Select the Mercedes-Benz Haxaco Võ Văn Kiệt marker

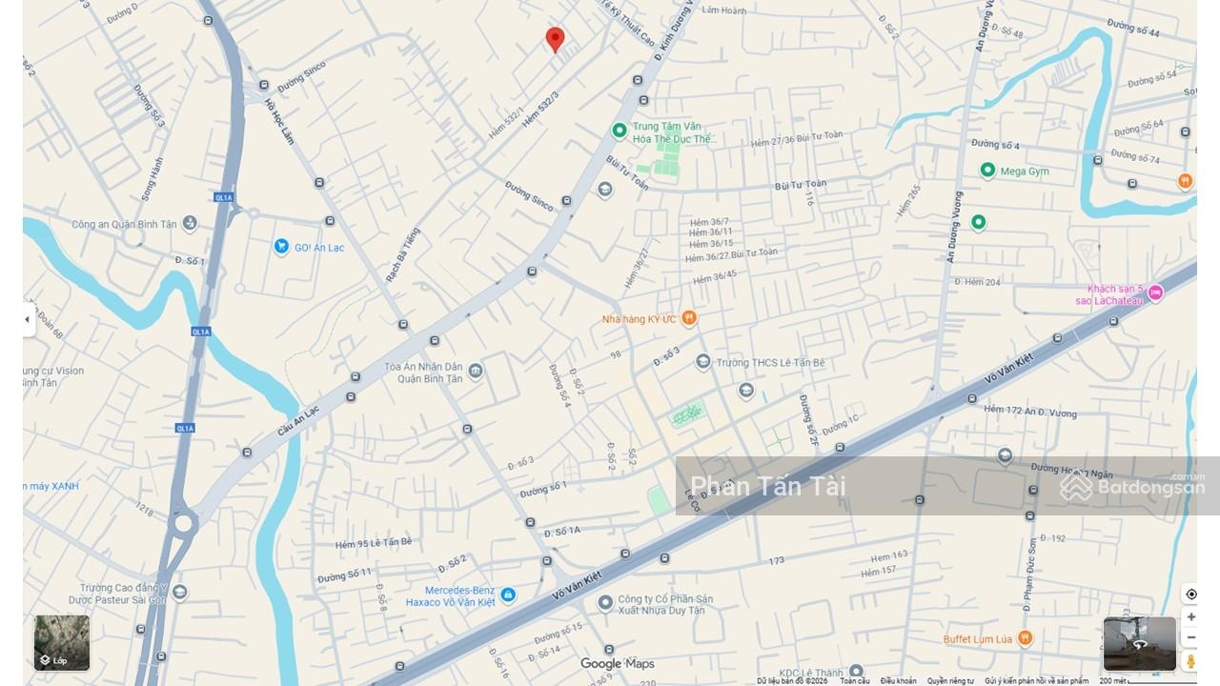[x=508, y=595]
